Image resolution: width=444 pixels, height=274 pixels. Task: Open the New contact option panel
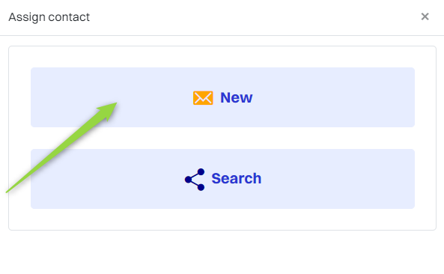coord(222,97)
